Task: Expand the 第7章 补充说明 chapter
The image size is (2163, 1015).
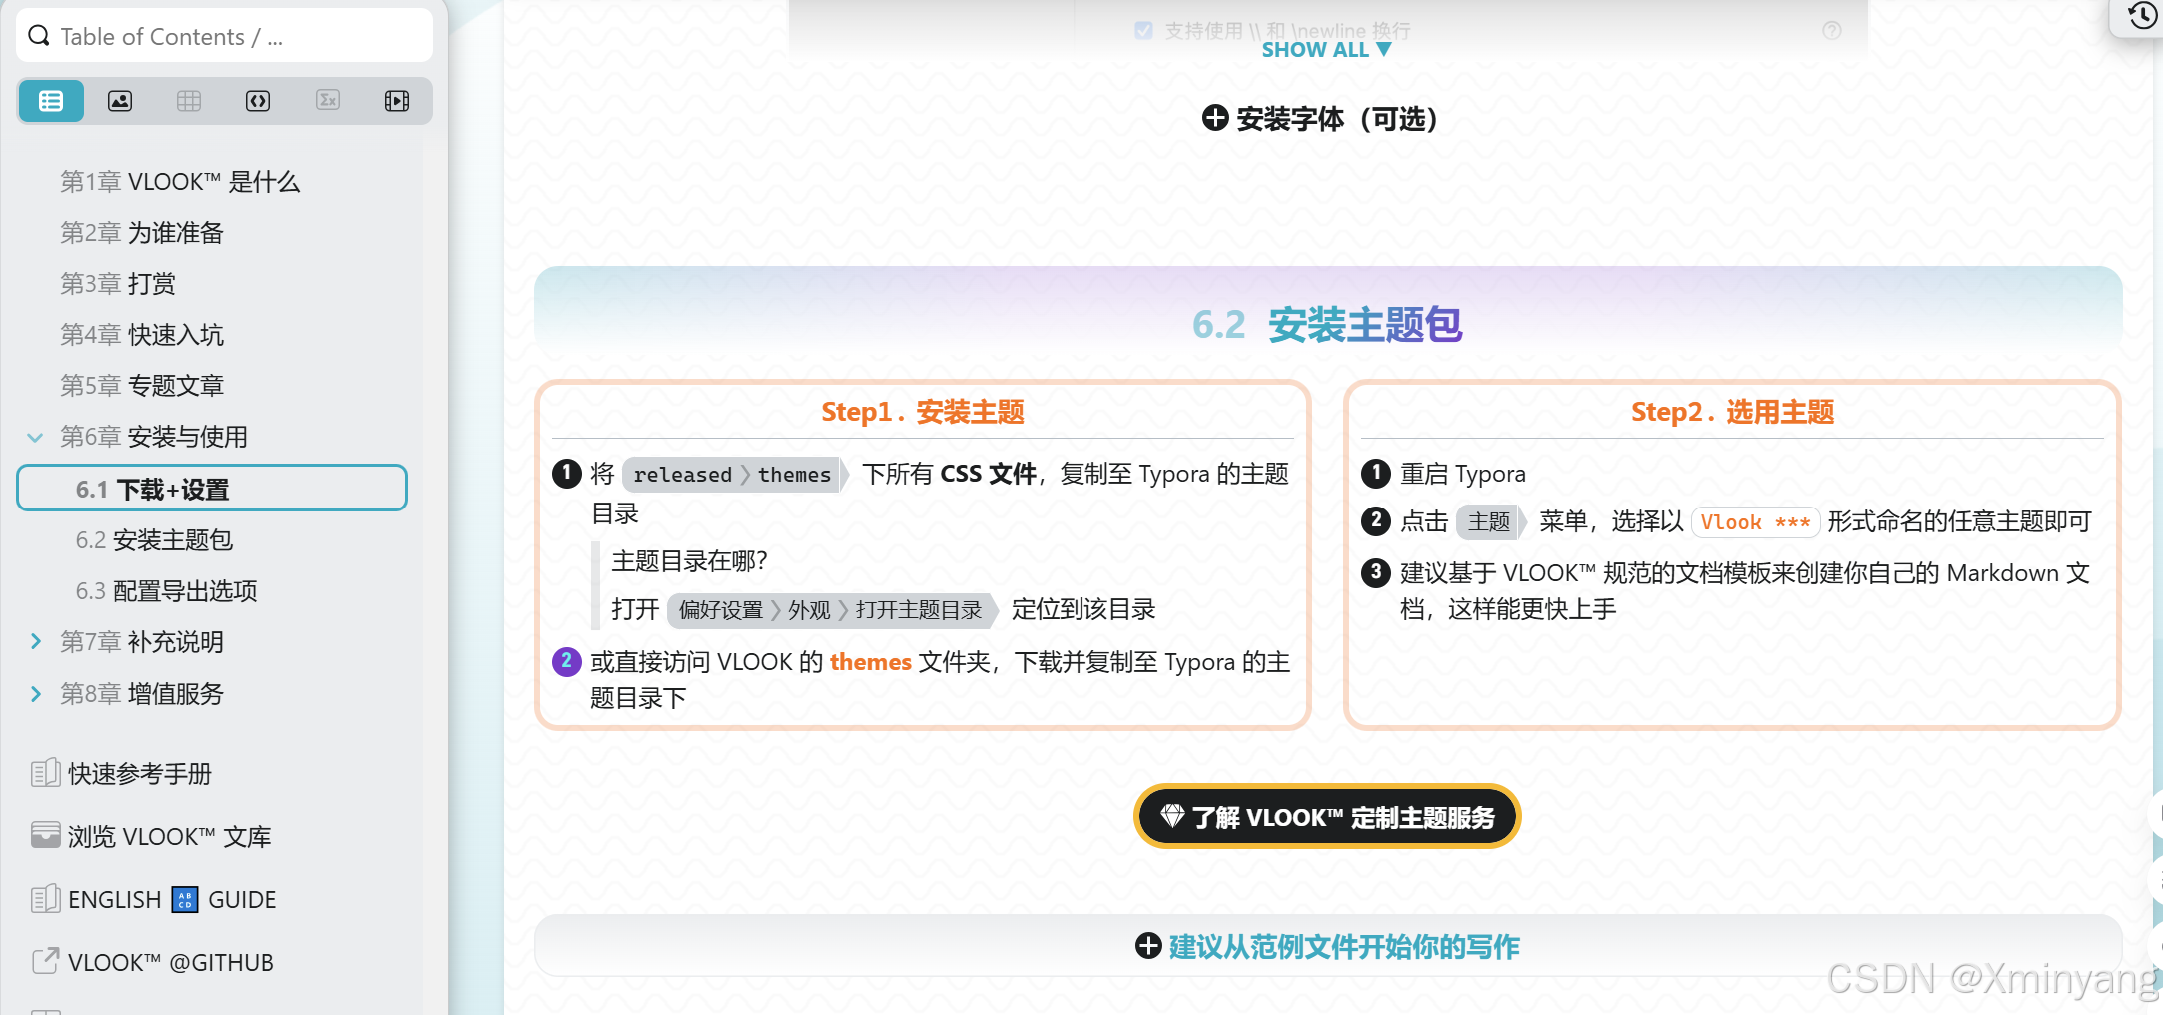Action: tap(35, 641)
